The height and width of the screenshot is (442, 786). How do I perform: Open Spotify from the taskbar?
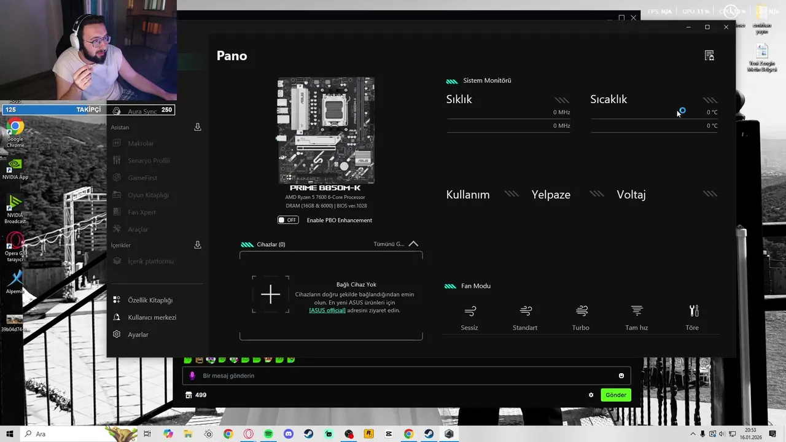(x=268, y=434)
